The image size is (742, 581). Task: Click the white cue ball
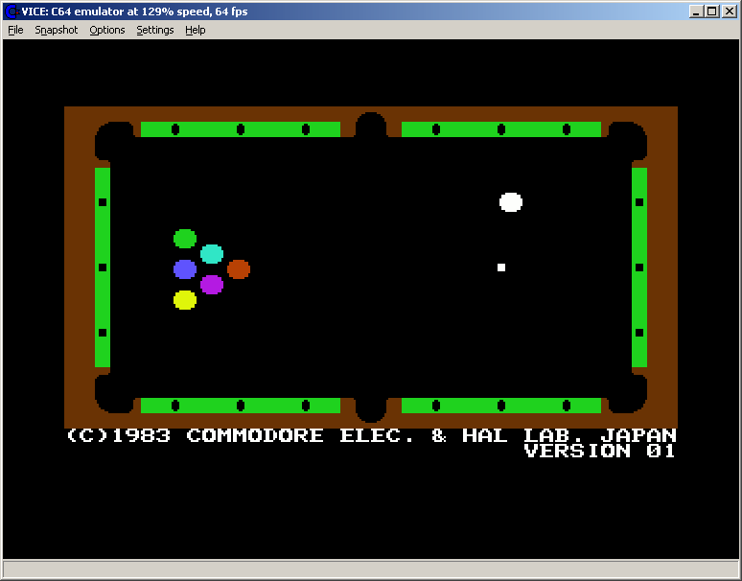511,202
